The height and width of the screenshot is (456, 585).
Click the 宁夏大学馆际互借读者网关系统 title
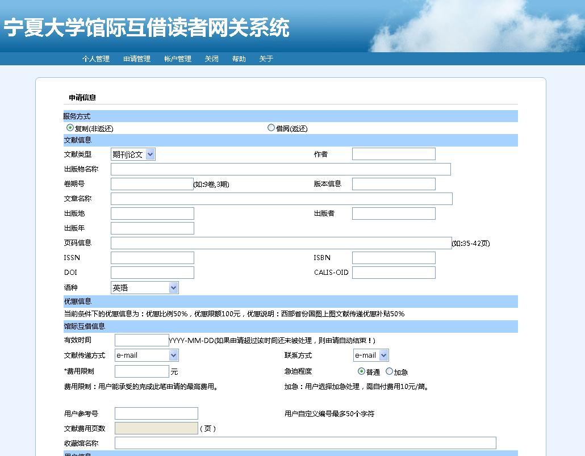[147, 27]
